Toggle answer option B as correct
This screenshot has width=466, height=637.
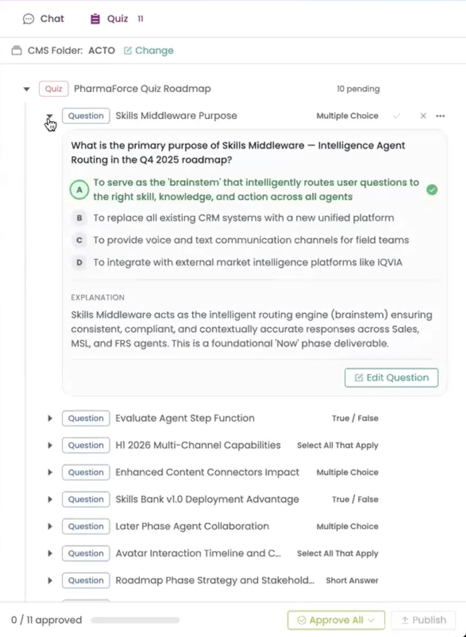(x=79, y=217)
